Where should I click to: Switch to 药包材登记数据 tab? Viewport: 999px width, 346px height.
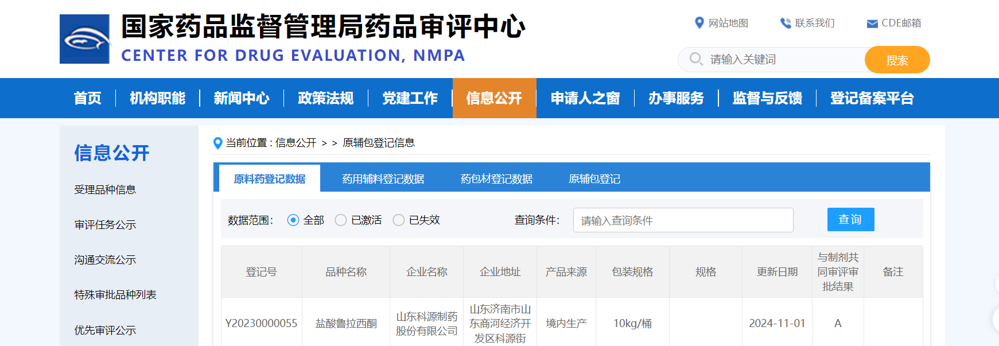(497, 178)
